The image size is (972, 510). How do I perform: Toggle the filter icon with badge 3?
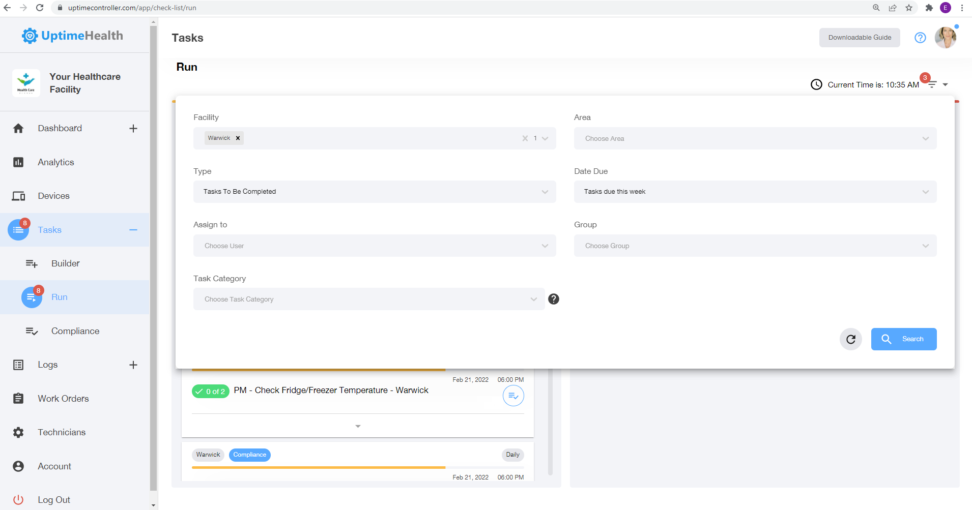tap(932, 84)
